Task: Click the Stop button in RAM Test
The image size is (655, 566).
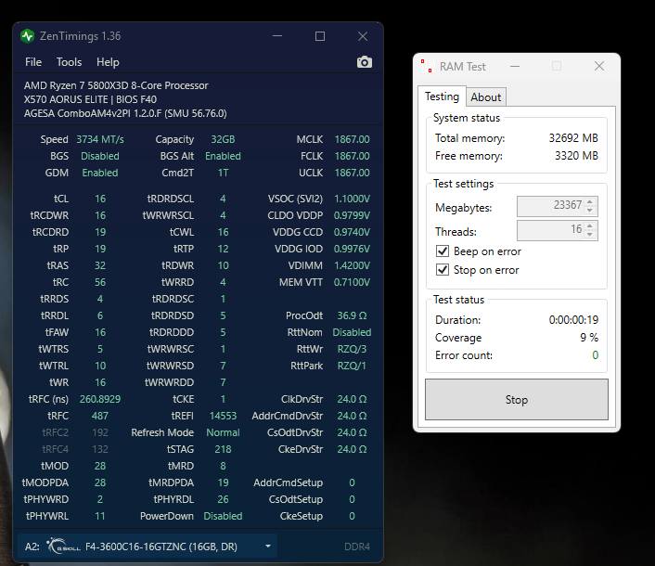Action: pos(517,400)
